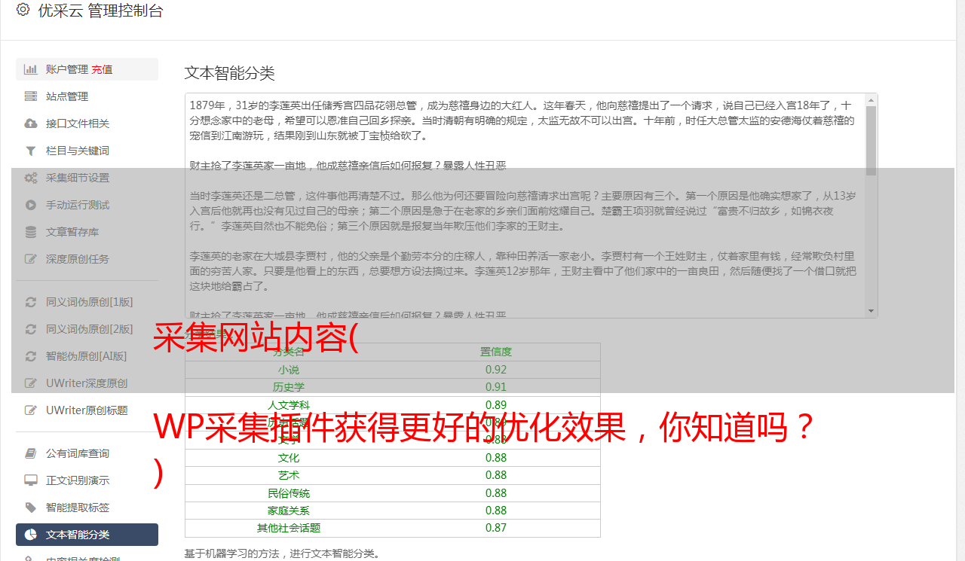Click the 优采云 管理控制台 header title

coord(100,11)
